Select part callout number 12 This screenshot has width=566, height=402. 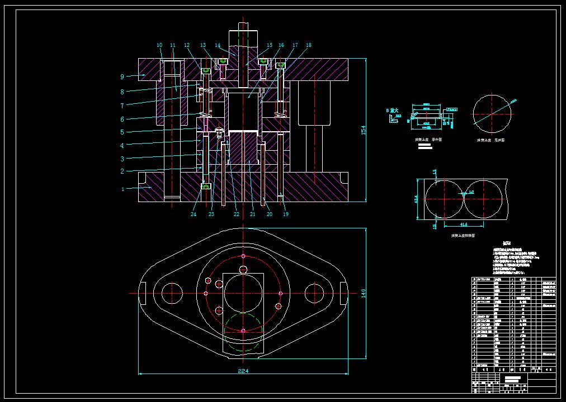pos(187,45)
